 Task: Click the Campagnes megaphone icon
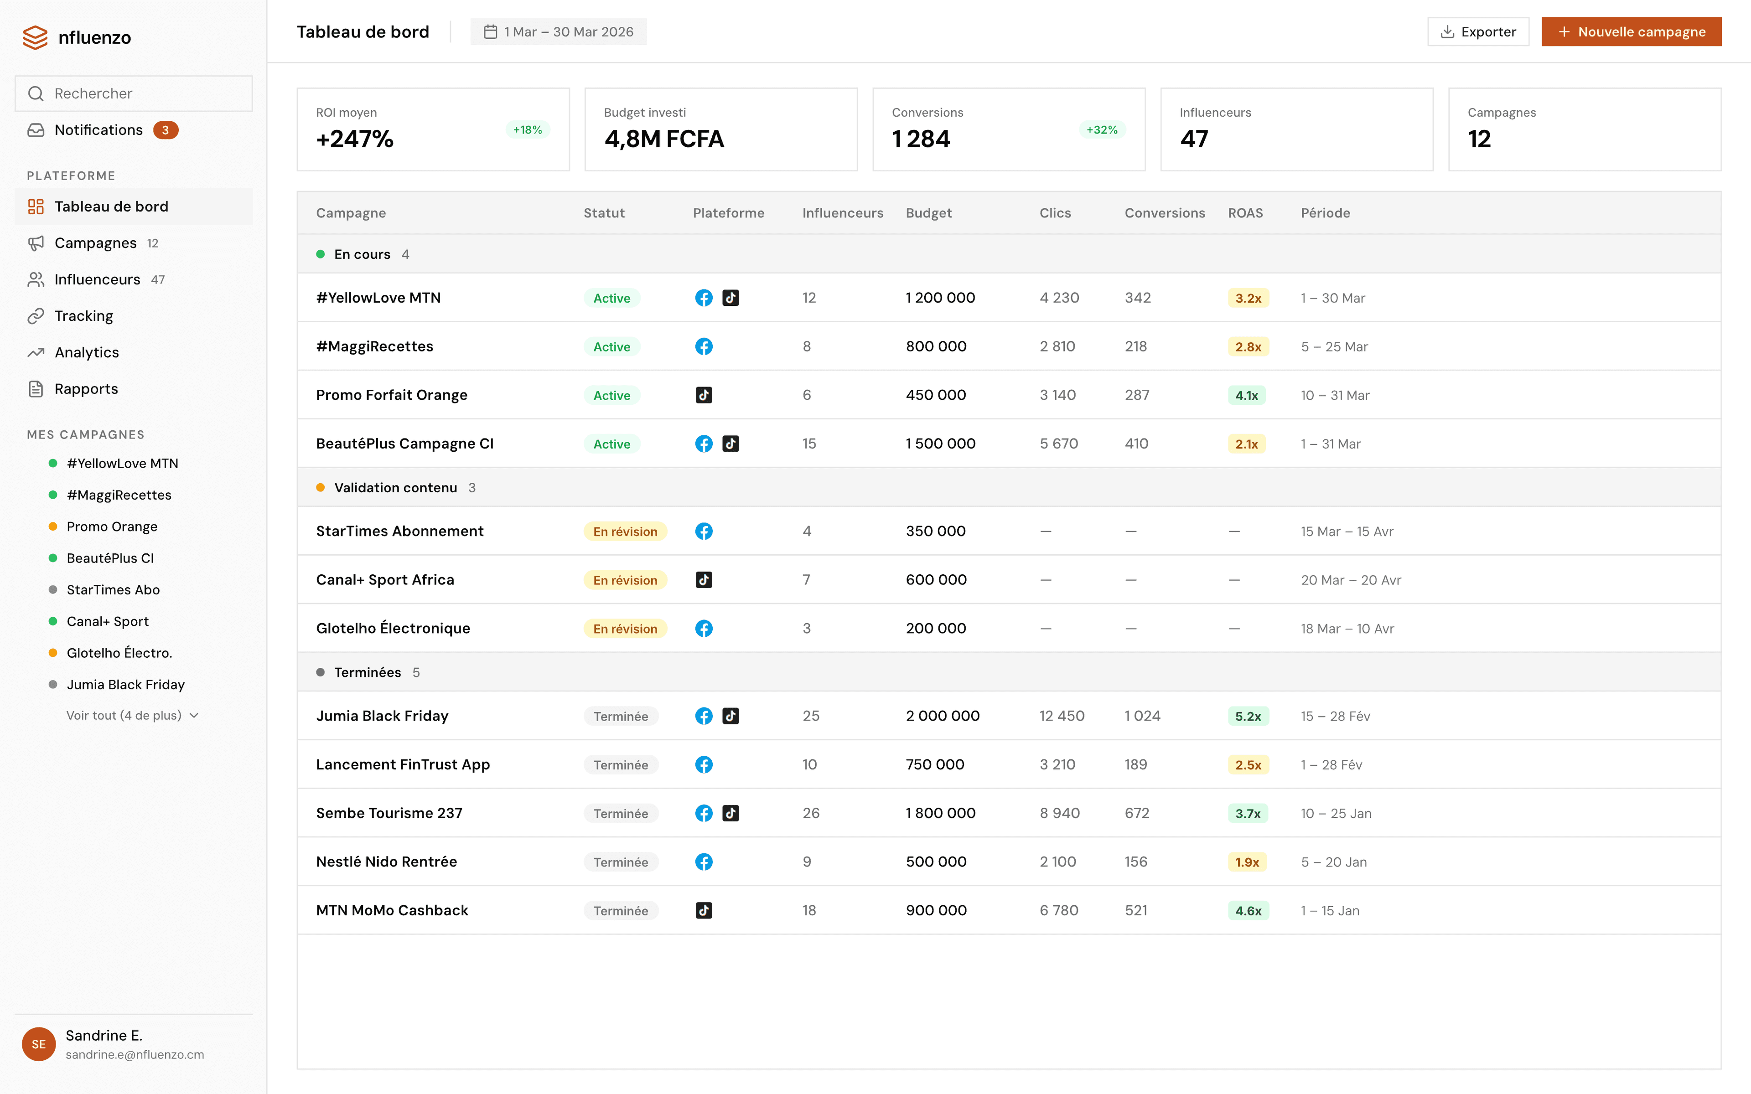(36, 243)
